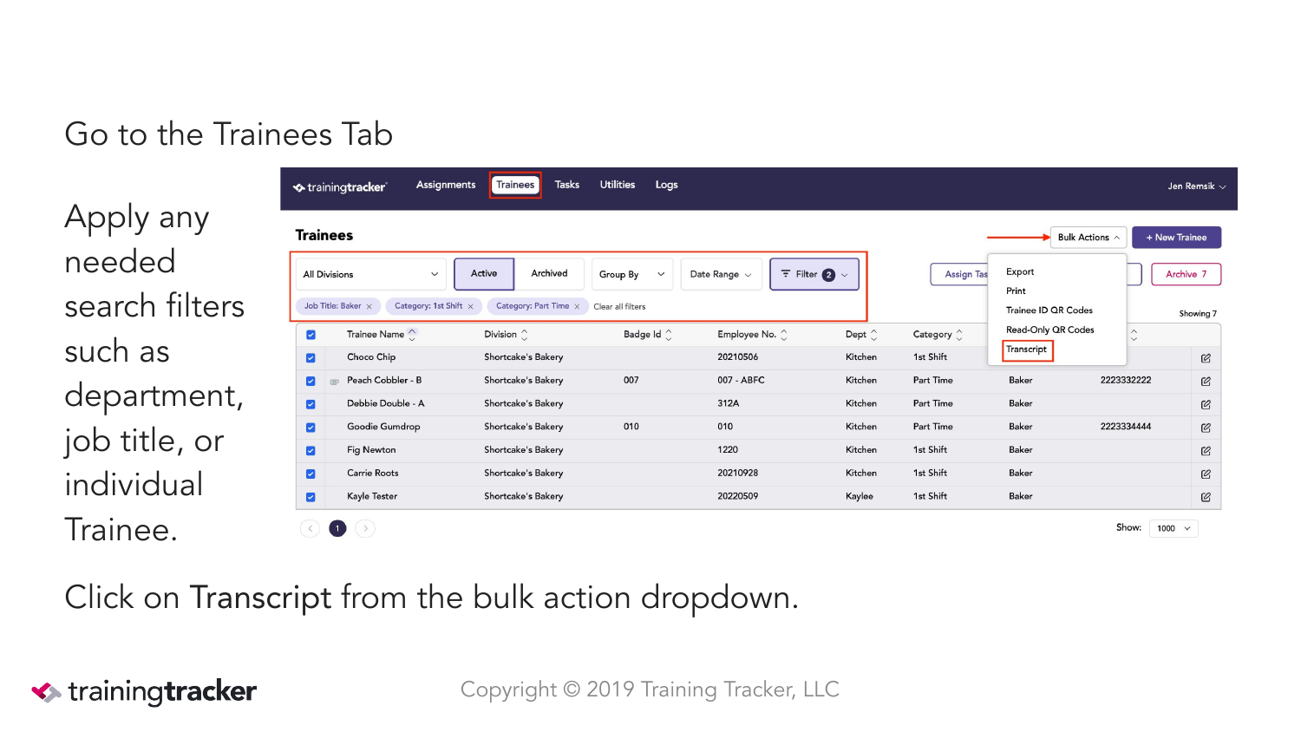This screenshot has width=1301, height=732.
Task: Open the Show 1000 rows dropdown
Action: click(1174, 528)
